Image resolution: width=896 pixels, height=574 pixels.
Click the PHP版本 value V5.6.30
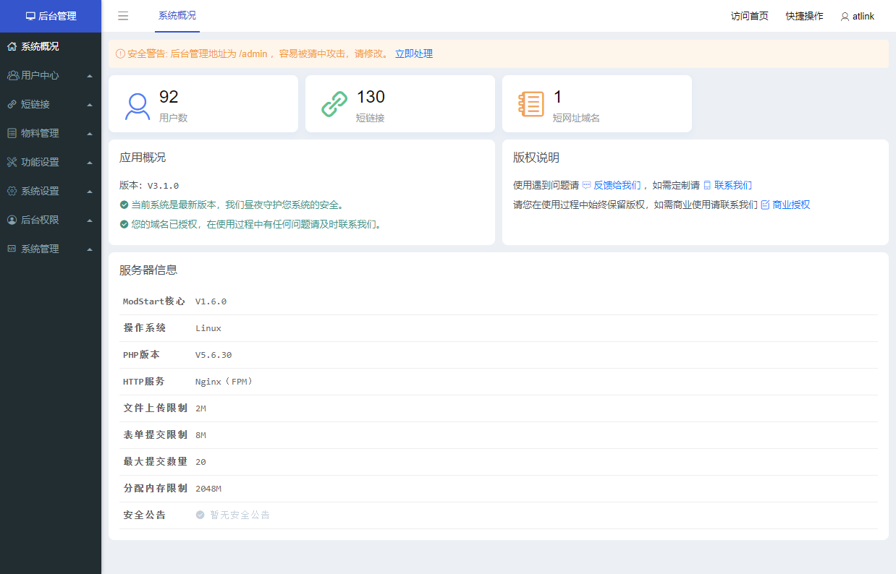214,355
